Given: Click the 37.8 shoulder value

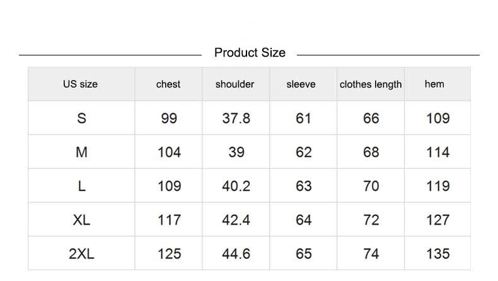Looking at the screenshot, I should pos(236,118).
